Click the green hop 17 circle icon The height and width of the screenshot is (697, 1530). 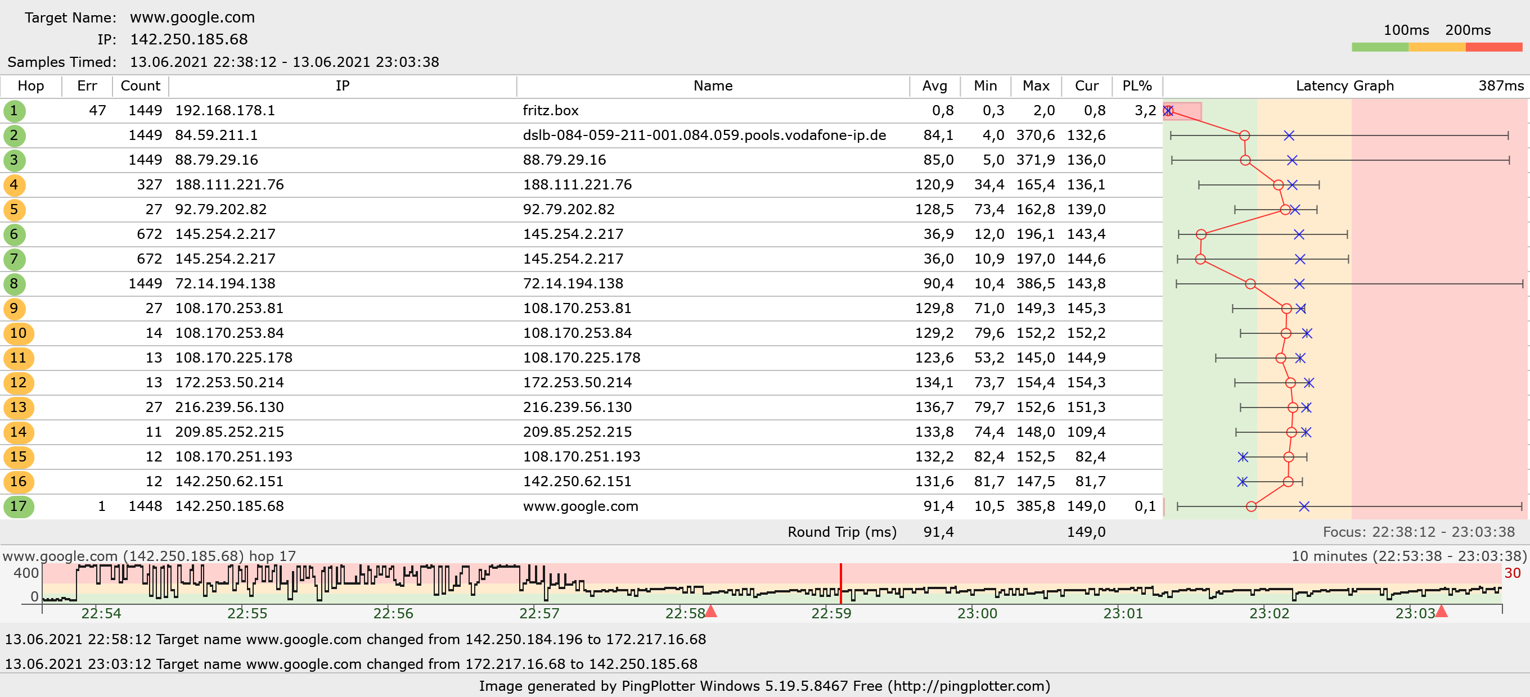coord(19,506)
